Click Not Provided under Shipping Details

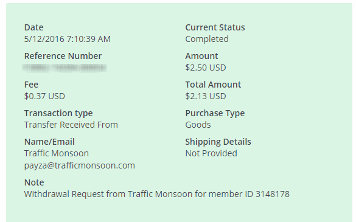click(x=211, y=153)
